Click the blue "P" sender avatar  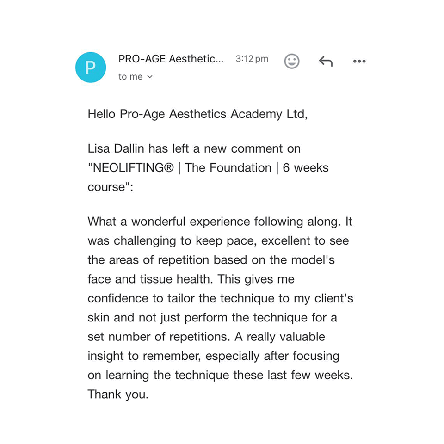(x=91, y=68)
